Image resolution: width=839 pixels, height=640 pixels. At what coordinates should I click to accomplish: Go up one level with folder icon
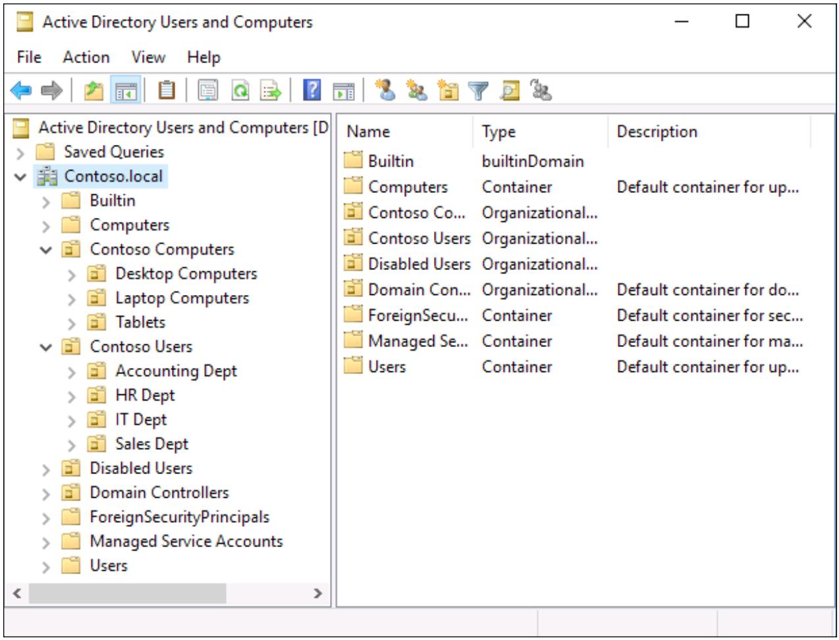tap(94, 90)
